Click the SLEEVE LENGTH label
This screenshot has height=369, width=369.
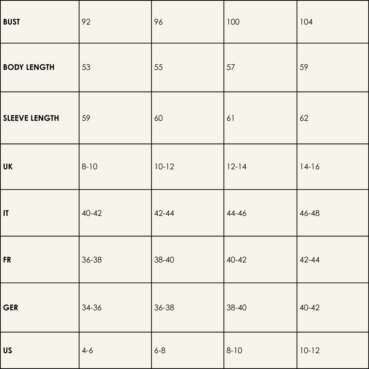coord(31,118)
